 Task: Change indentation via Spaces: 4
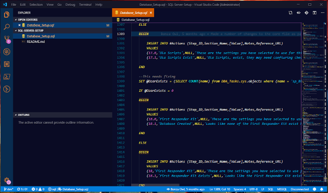click(x=240, y=189)
